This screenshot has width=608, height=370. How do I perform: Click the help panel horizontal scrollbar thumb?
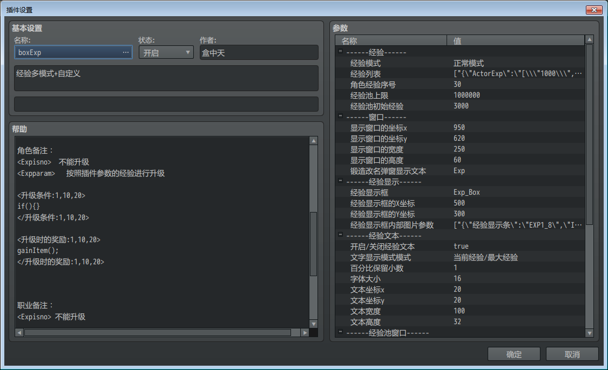pyautogui.click(x=158, y=332)
